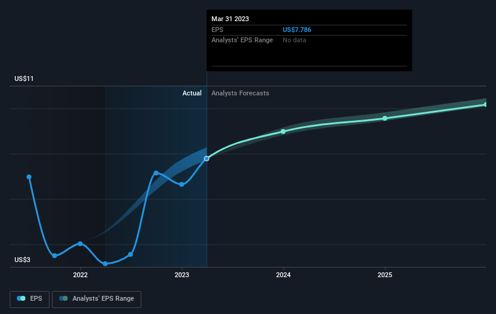Click the 2024 forecast EPS data point
The width and height of the screenshot is (496, 314).
pyautogui.click(x=283, y=132)
